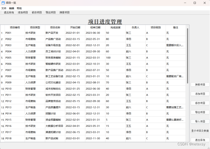The width and height of the screenshot is (210, 149).
Task: Click the 新工艺设备引进 cell
Action: tap(55, 76)
